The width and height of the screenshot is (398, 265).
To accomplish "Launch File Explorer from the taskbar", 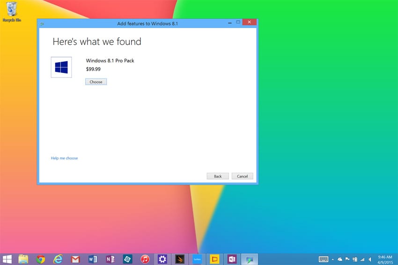I will 23,259.
